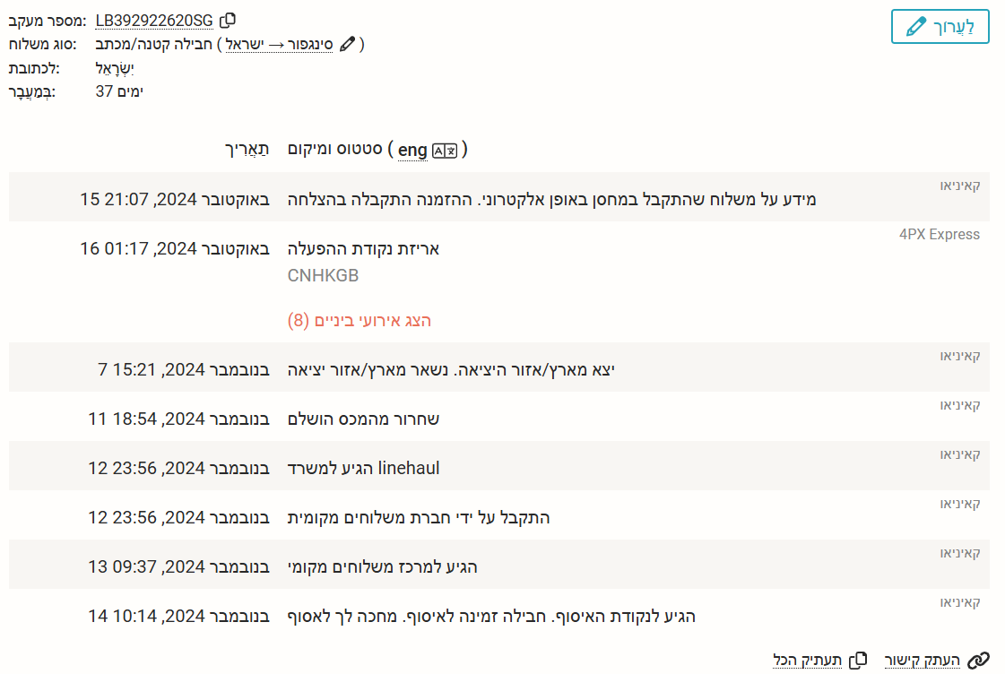
Task: Click pencil icon beside סינגפור → ישראל route
Action: coord(348,44)
